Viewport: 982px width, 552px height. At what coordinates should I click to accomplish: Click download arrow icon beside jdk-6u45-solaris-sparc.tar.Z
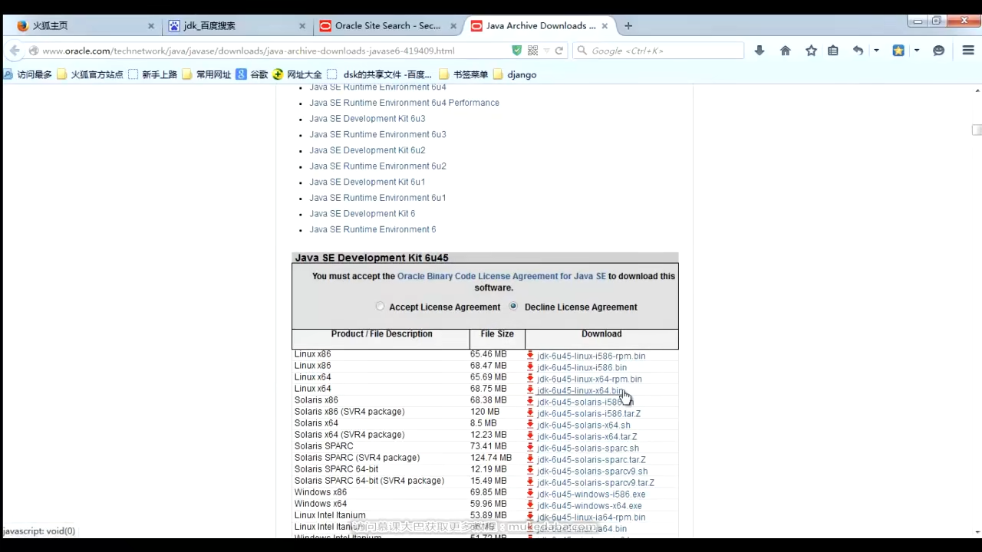pos(530,459)
